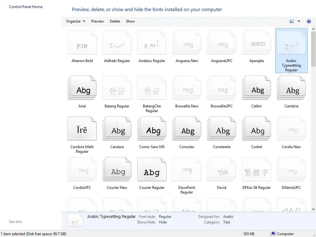This screenshot has height=237, width=316.
Task: Select the DilleniaUPC font icon
Action: [x=291, y=169]
